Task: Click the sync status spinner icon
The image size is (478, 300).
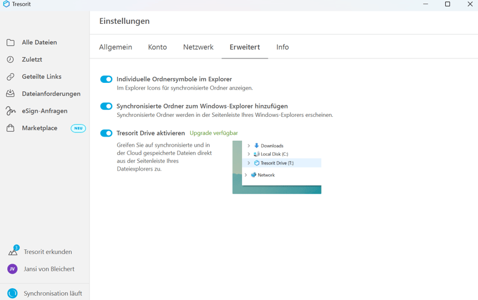Action: pos(13,293)
